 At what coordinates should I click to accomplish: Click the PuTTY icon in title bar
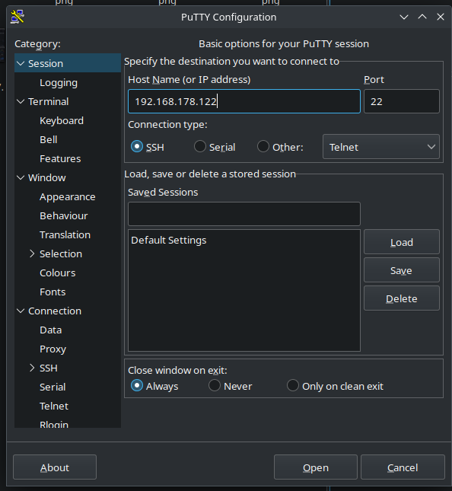pos(18,17)
